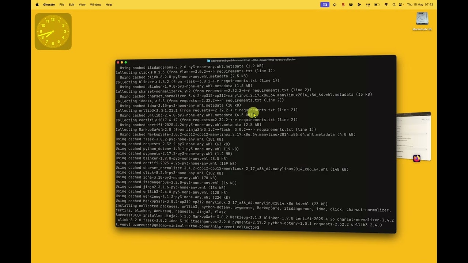Click 'Using cached blinker-1.9.0' (8.5 kB) line

coord(171,159)
